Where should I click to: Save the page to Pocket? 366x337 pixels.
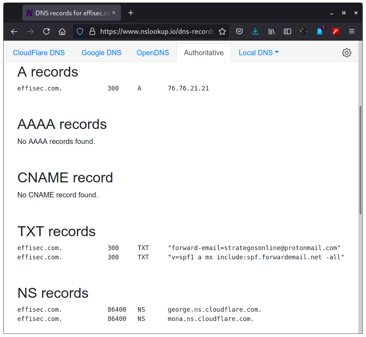point(239,31)
